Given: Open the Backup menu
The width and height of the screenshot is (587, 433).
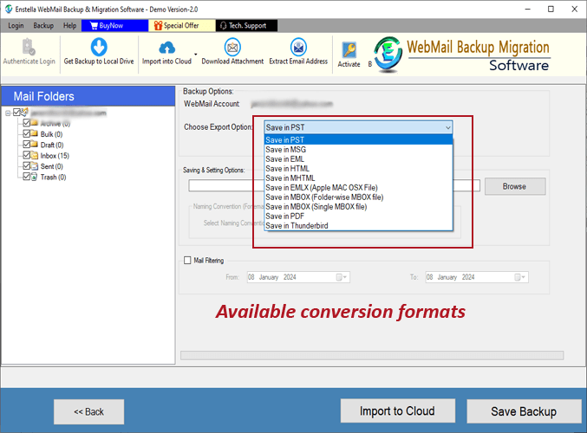Looking at the screenshot, I should point(43,25).
